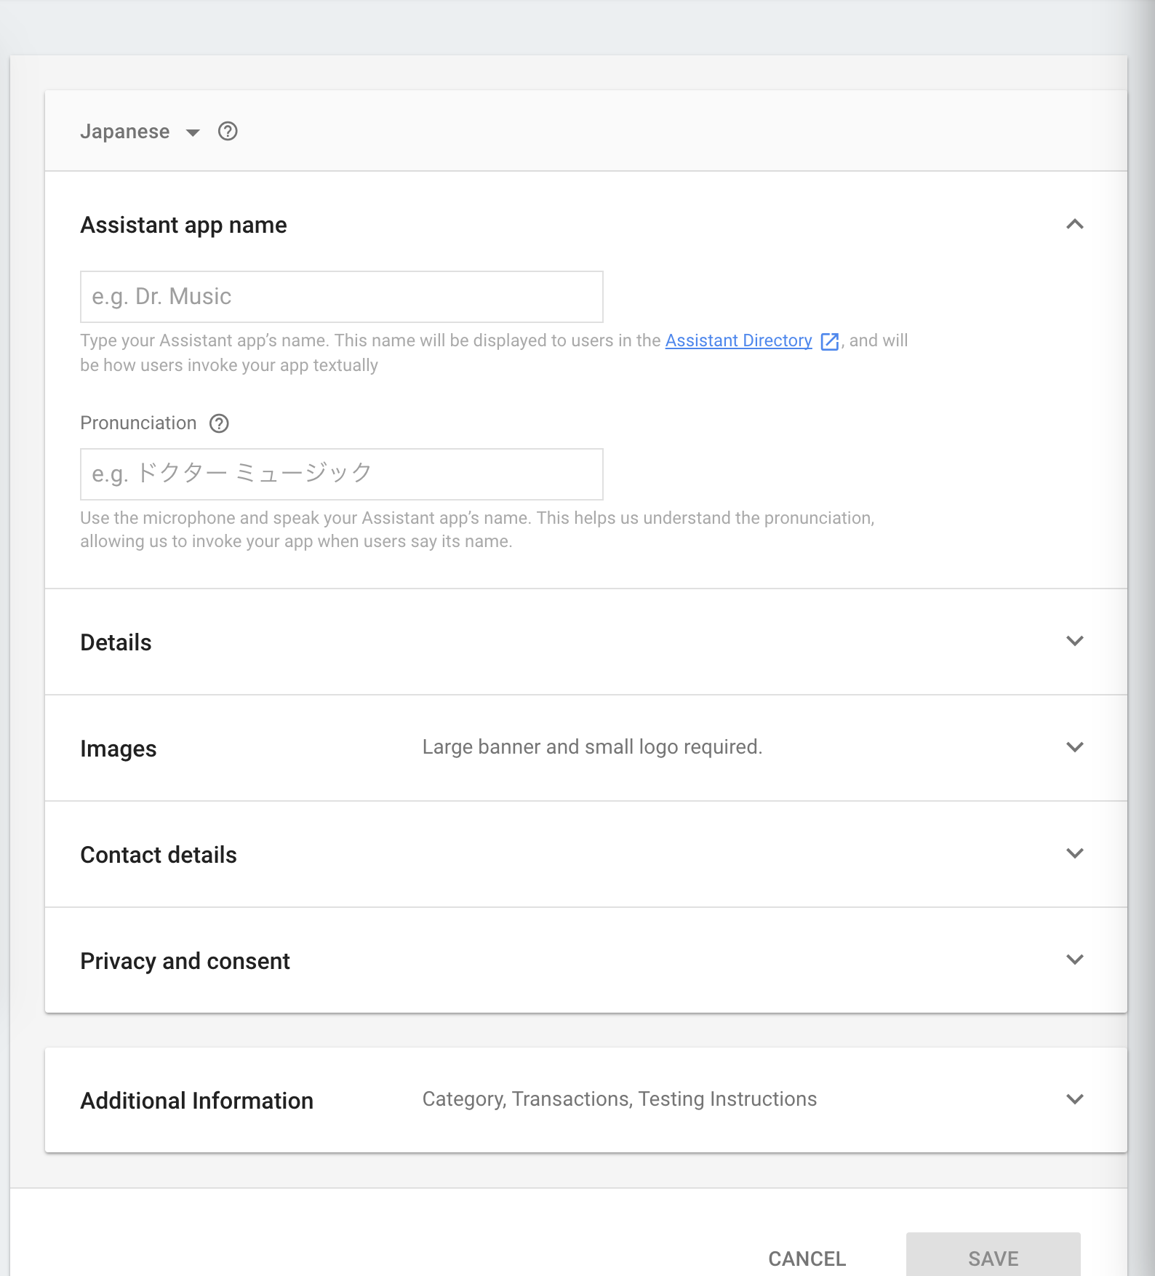The width and height of the screenshot is (1155, 1276).
Task: Click the Privacy and consent heading
Action: tap(185, 961)
